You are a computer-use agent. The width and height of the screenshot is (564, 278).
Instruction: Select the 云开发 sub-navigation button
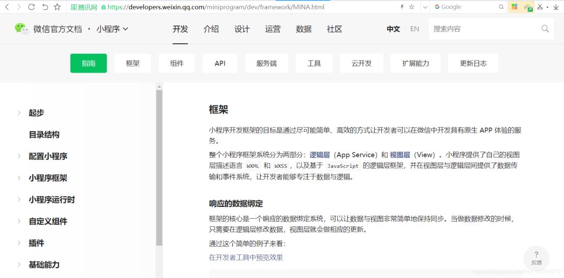(361, 63)
